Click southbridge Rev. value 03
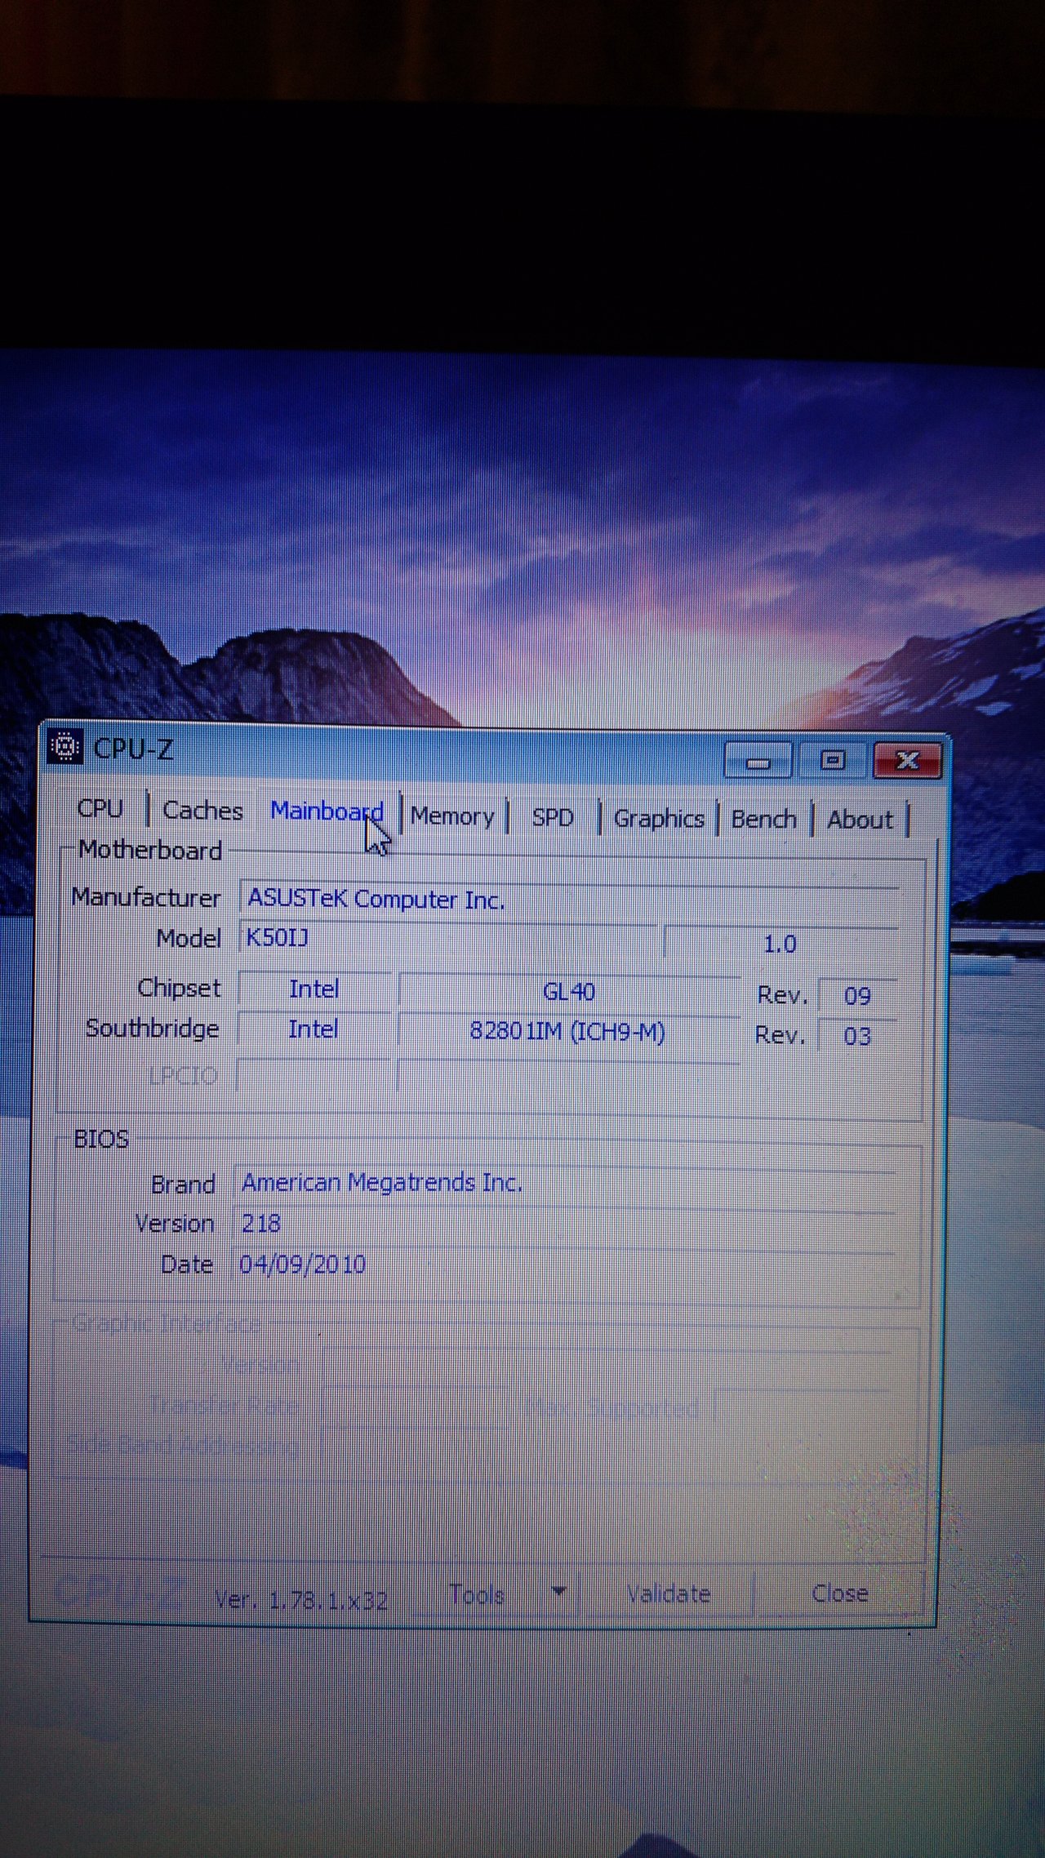 click(857, 1036)
